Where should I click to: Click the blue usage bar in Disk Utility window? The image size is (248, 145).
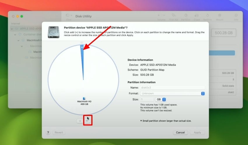pos(222,53)
